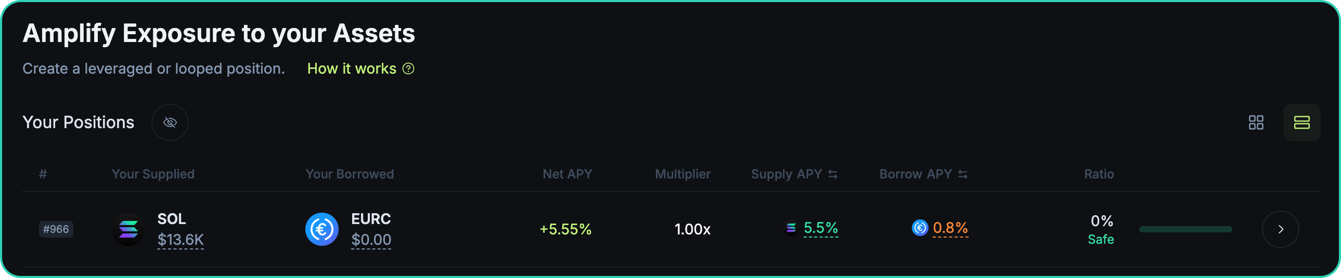This screenshot has height=278, width=1341.
Task: Click the Net APY column header
Action: pyautogui.click(x=567, y=174)
